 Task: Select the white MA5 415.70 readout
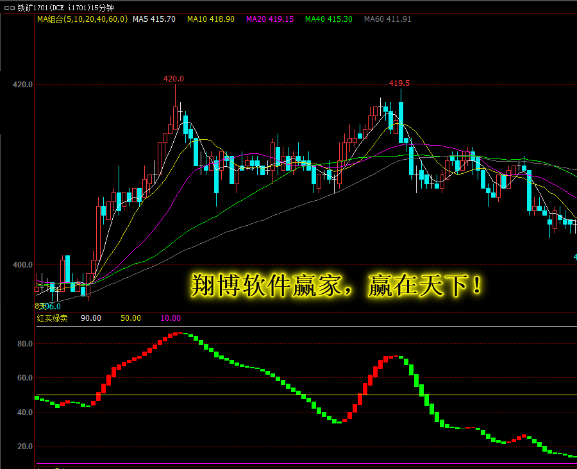tap(154, 19)
